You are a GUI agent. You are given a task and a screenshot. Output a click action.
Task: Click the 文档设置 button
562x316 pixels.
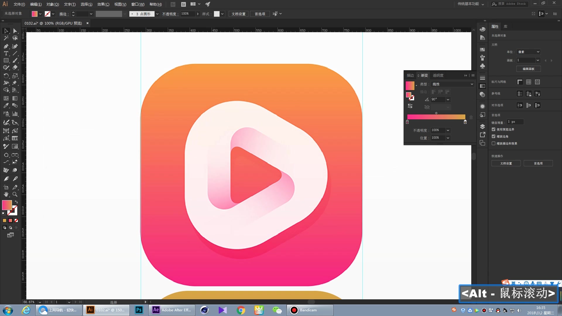click(x=506, y=163)
